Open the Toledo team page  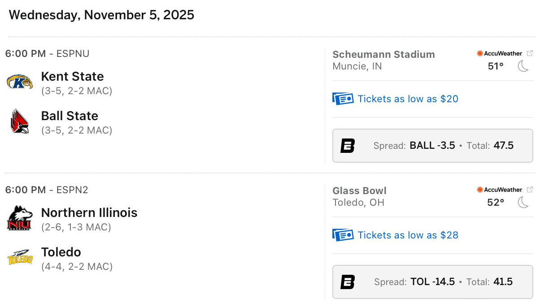pyautogui.click(x=61, y=252)
